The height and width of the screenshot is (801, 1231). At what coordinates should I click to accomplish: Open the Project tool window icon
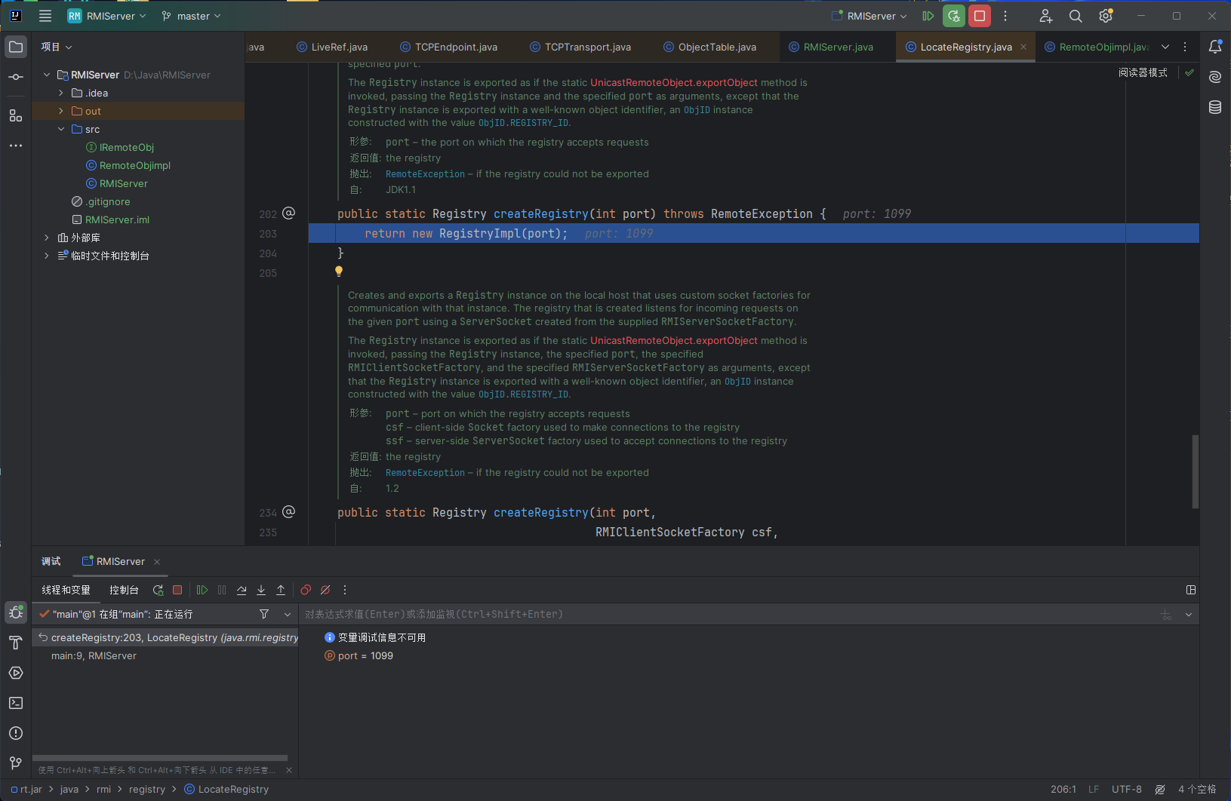coord(16,47)
